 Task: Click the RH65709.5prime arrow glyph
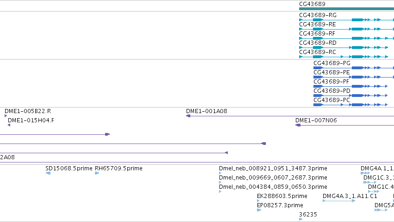[97, 173]
